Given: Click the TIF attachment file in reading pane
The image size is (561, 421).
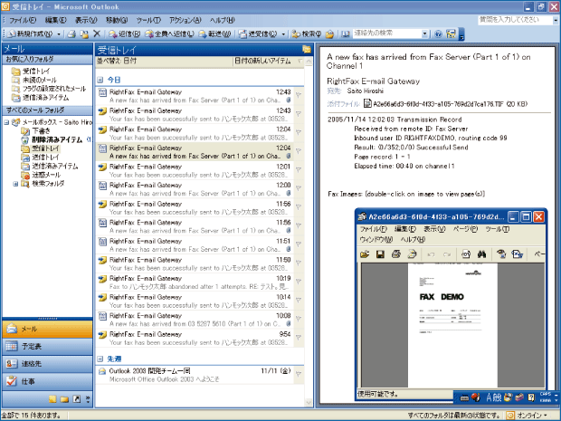Looking at the screenshot, I should (445, 104).
